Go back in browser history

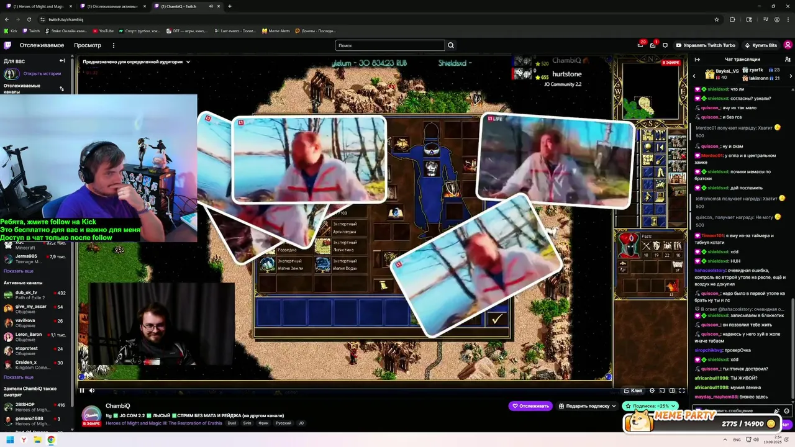pyautogui.click(x=6, y=19)
